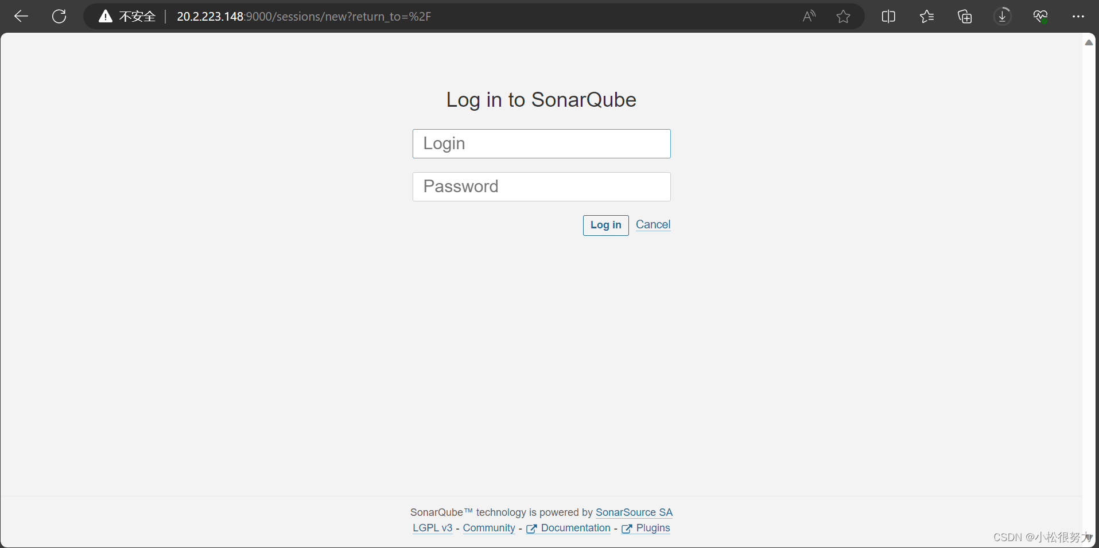
Task: Add page to favorites with star icon
Action: coord(843,17)
